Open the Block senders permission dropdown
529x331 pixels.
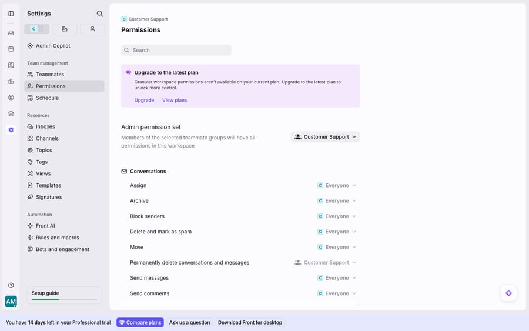pyautogui.click(x=337, y=216)
